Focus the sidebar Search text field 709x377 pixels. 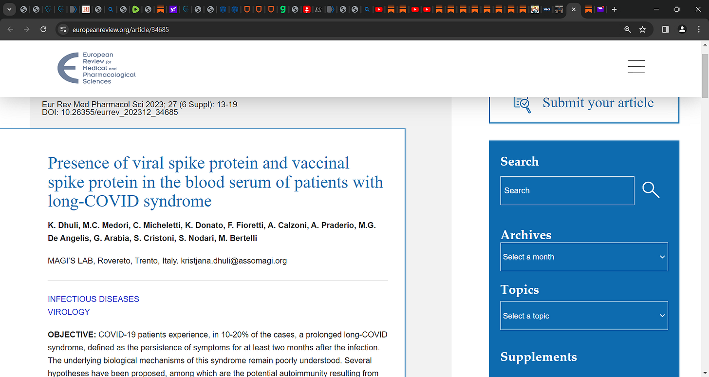pyautogui.click(x=567, y=190)
